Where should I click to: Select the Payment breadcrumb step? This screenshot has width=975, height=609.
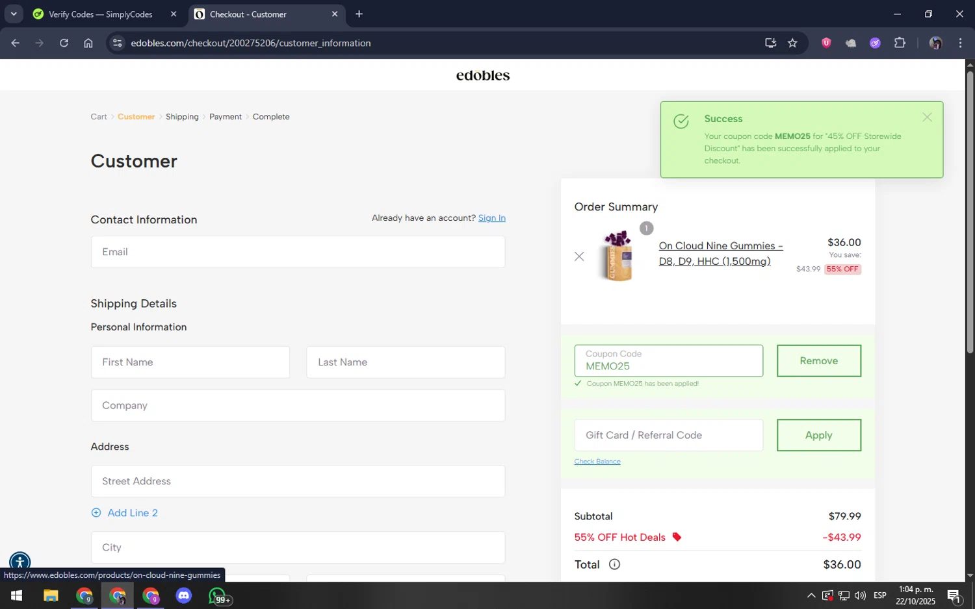(x=226, y=117)
